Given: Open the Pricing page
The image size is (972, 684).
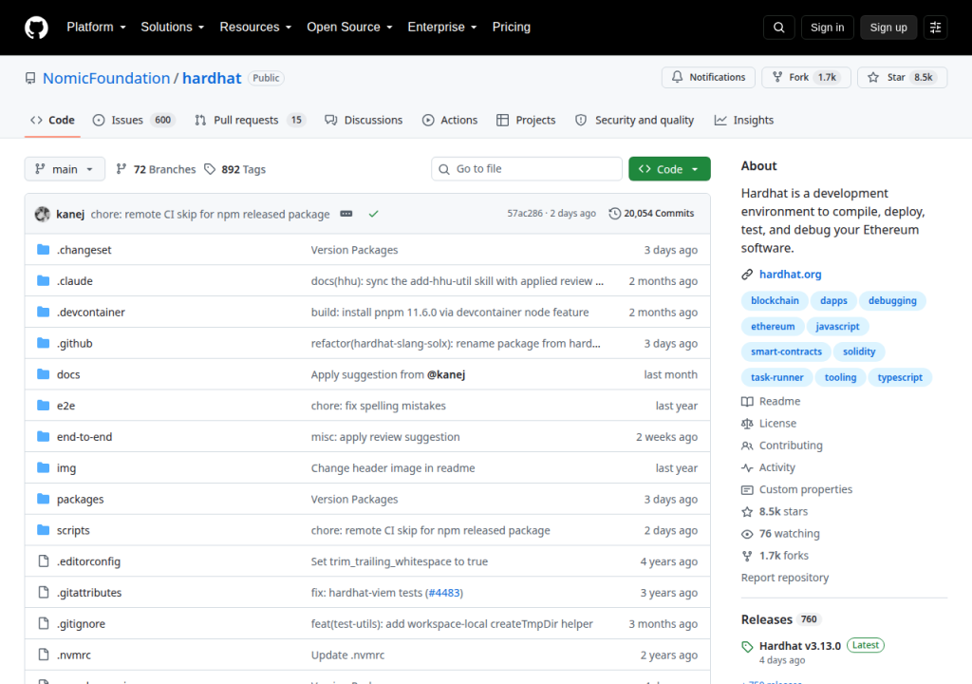Looking at the screenshot, I should pos(512,28).
